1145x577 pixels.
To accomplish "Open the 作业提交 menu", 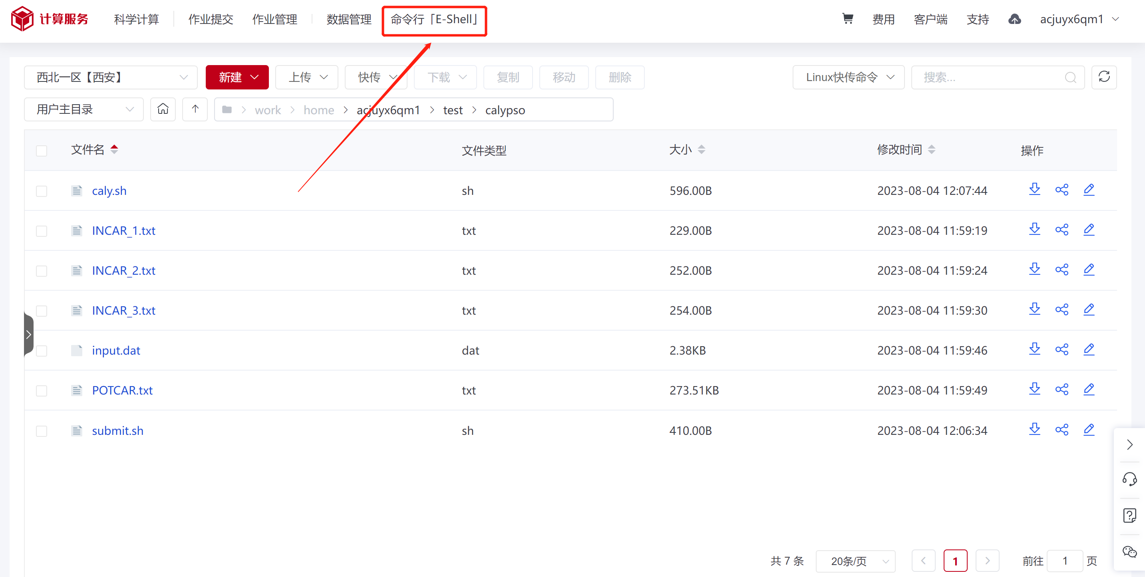I will click(211, 19).
